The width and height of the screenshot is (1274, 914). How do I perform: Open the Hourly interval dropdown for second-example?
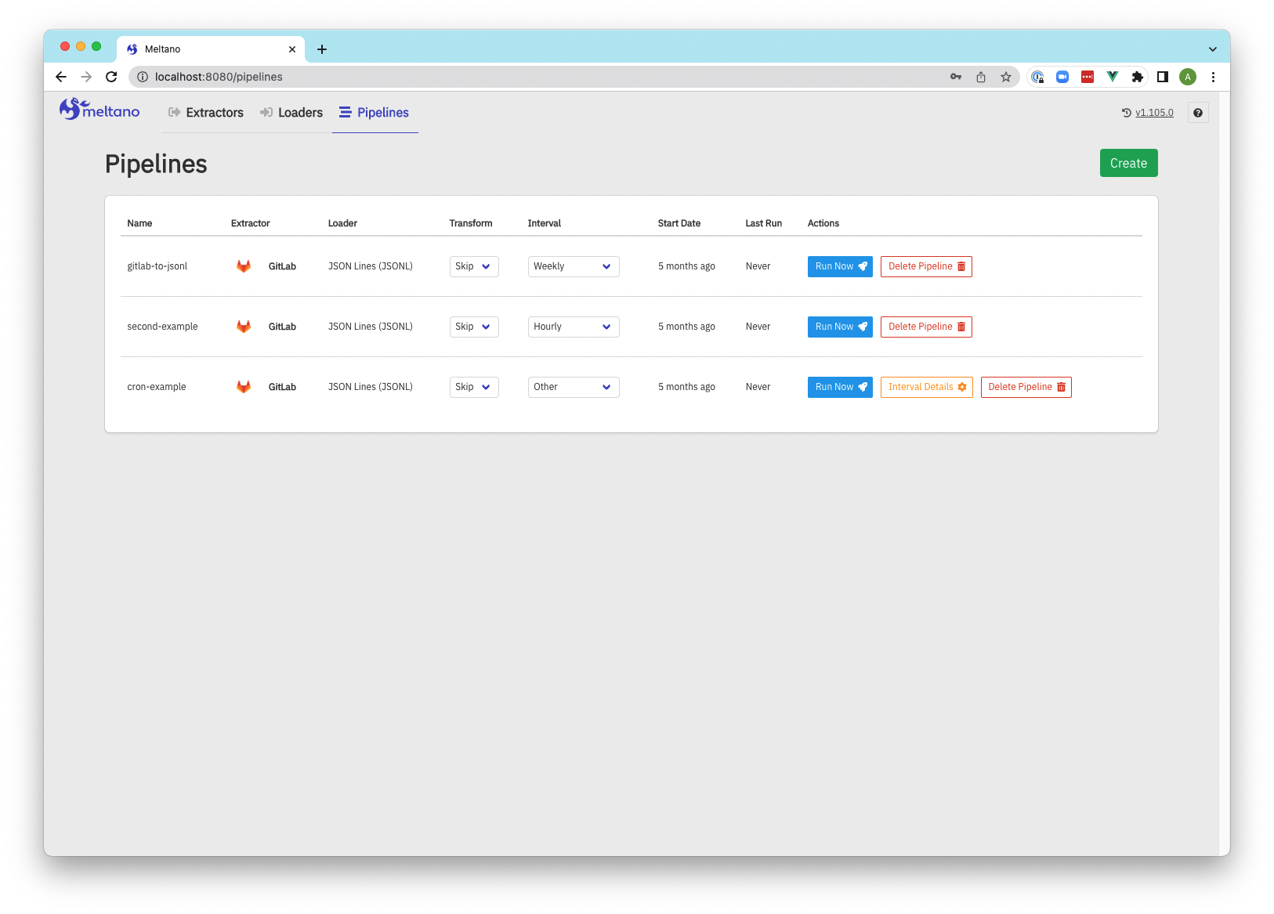click(x=573, y=327)
